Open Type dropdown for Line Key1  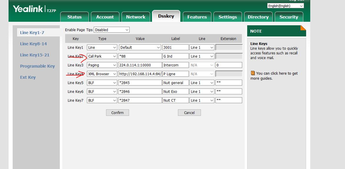[x=102, y=47]
